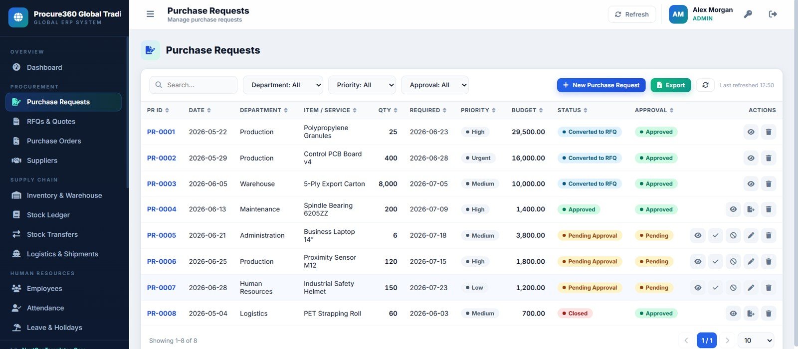Open Purchase Orders in sidebar

point(63,141)
